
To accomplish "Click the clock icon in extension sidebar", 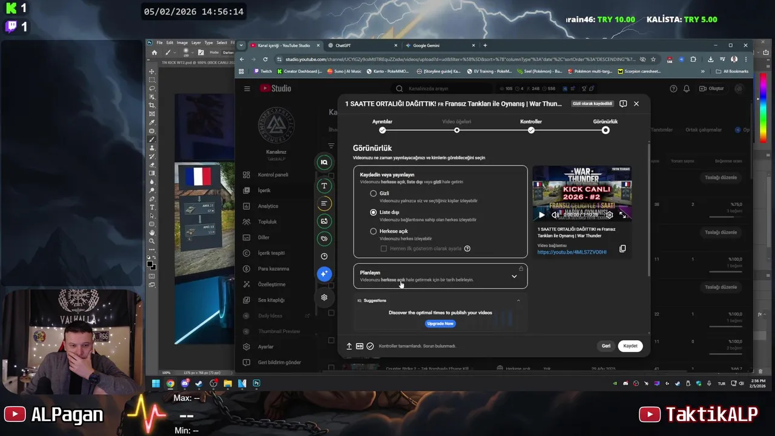I will coord(324,256).
